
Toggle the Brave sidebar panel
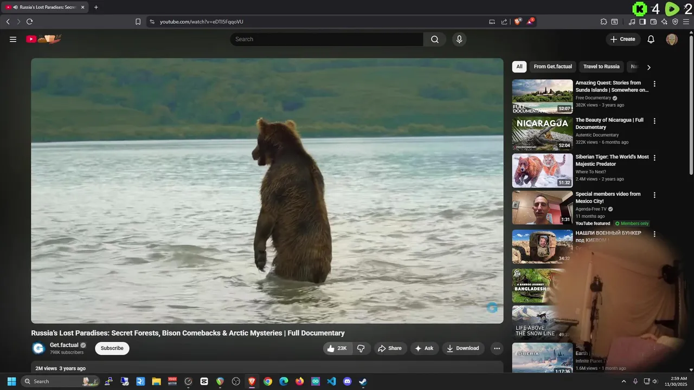[x=642, y=22]
